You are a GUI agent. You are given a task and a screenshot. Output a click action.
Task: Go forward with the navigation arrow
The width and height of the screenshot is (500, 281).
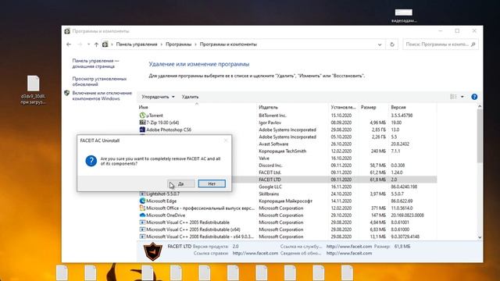[x=80, y=44]
